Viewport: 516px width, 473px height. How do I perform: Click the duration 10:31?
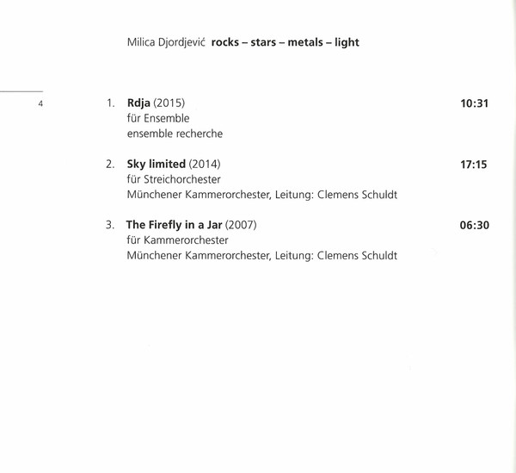pos(474,103)
